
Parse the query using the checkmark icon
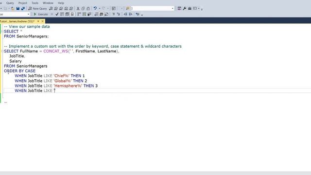click(x=57, y=14)
